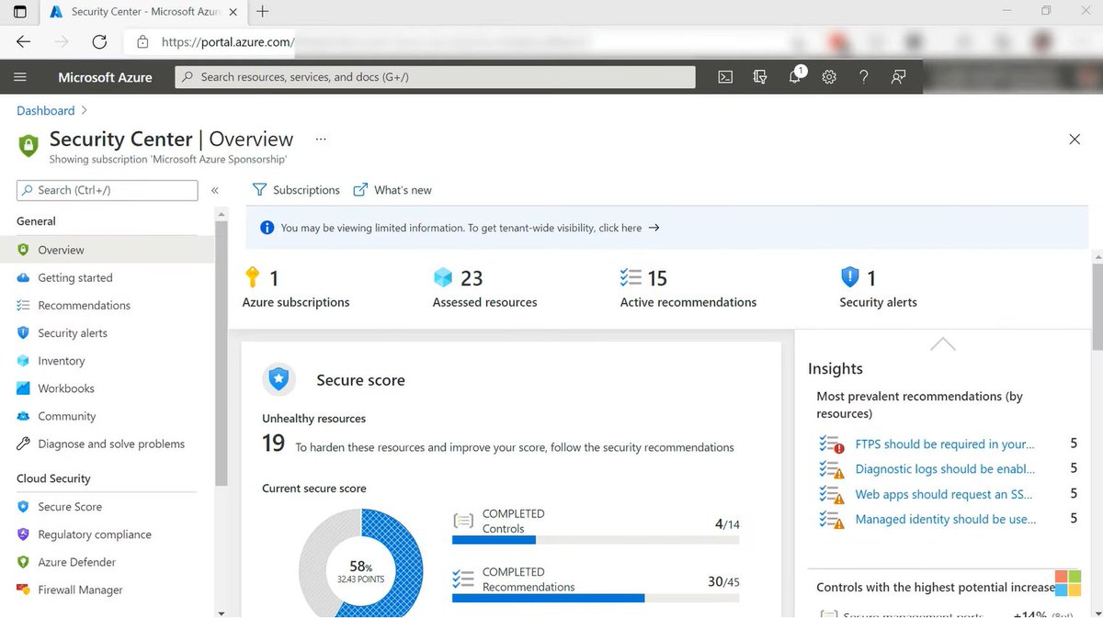The image size is (1103, 618).
Task: Open the feedback icon in top bar
Action: click(898, 77)
